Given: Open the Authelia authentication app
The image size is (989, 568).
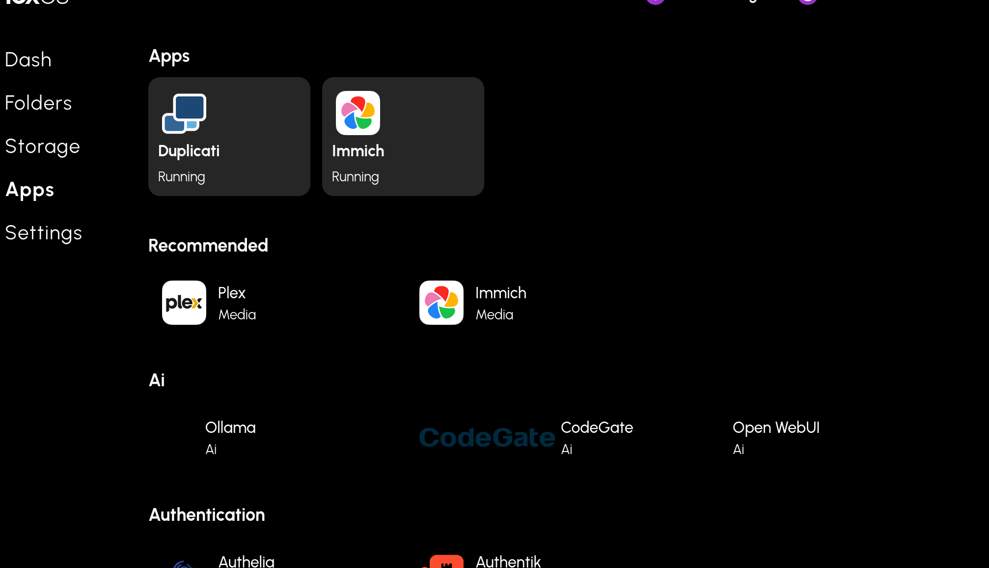Looking at the screenshot, I should tap(247, 561).
